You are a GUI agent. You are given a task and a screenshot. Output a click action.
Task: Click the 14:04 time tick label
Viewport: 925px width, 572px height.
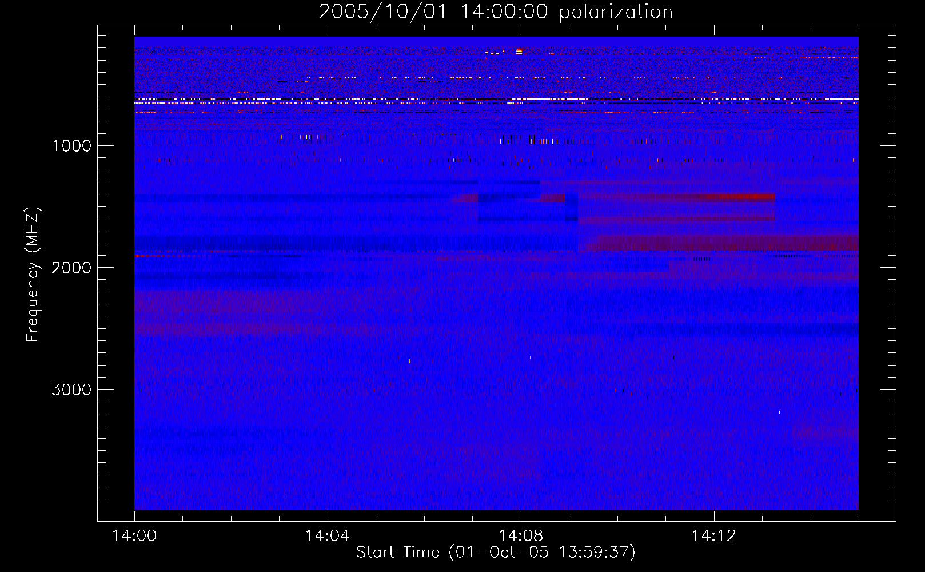tap(327, 536)
